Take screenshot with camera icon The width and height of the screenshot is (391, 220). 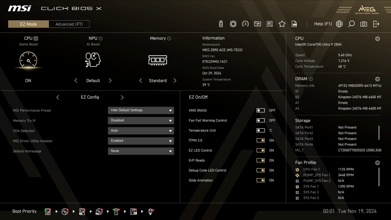(364, 24)
